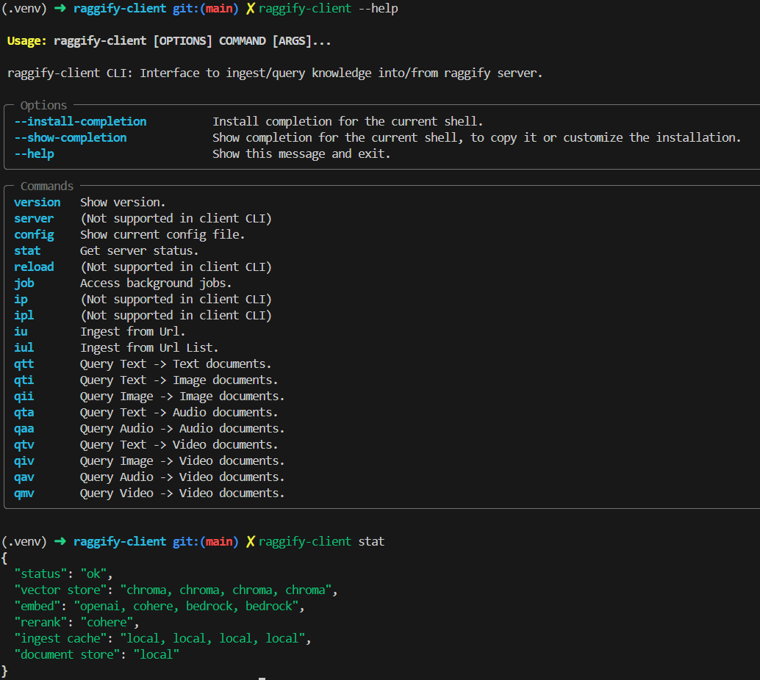
Task: Click 'Query Image -> Video documents.' description
Action: pos(182,461)
